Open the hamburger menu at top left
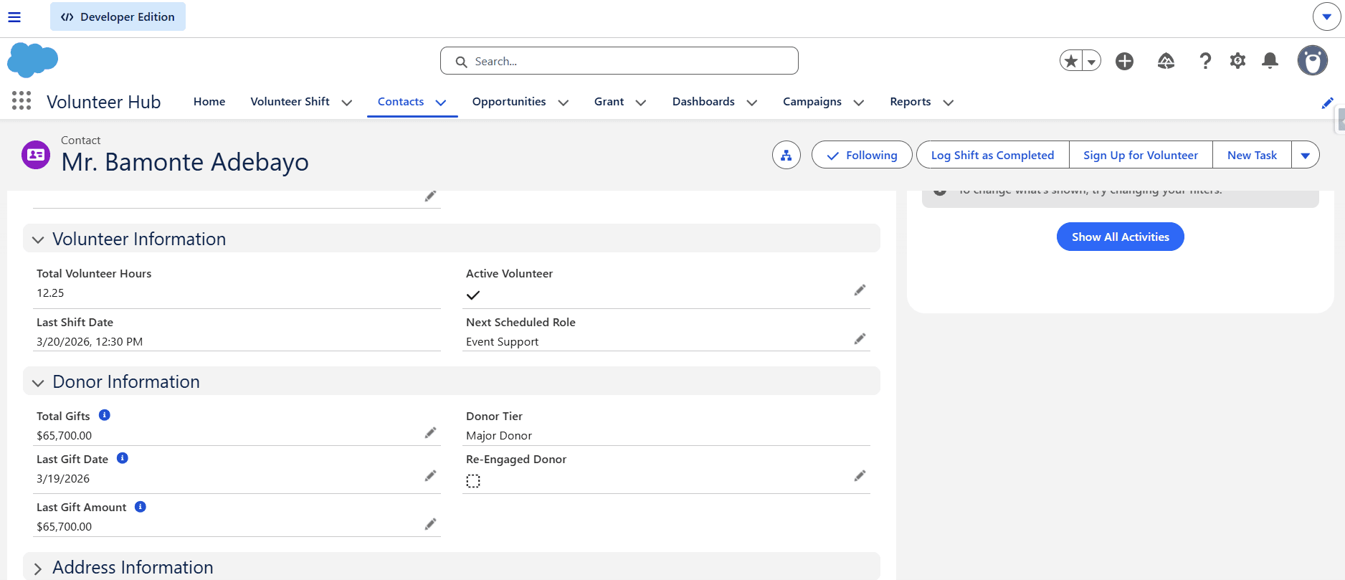Screen dimensions: 1345x580 [x=14, y=17]
